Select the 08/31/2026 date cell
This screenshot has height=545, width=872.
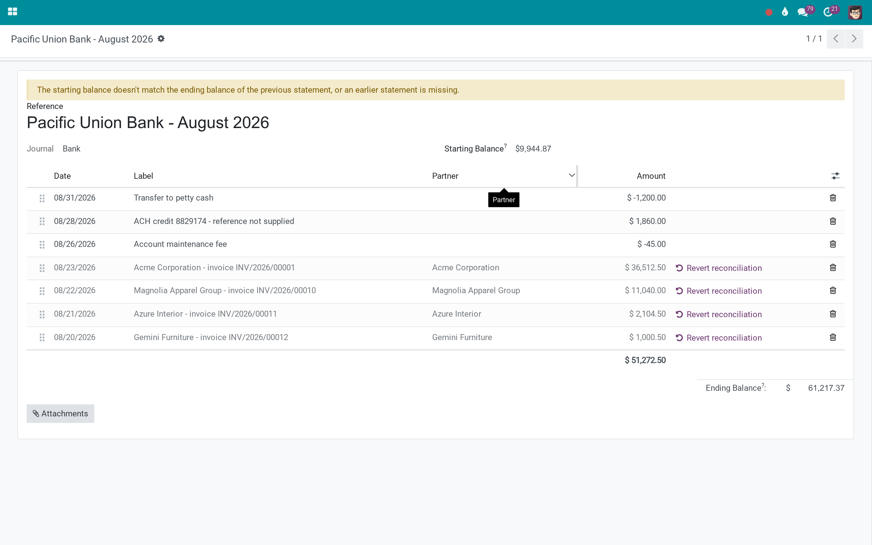coord(75,198)
